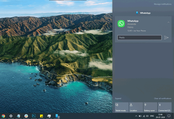Image resolution: width=174 pixels, height=119 pixels.
Task: Open Your Phone app in taskbar
Action: (57, 116)
